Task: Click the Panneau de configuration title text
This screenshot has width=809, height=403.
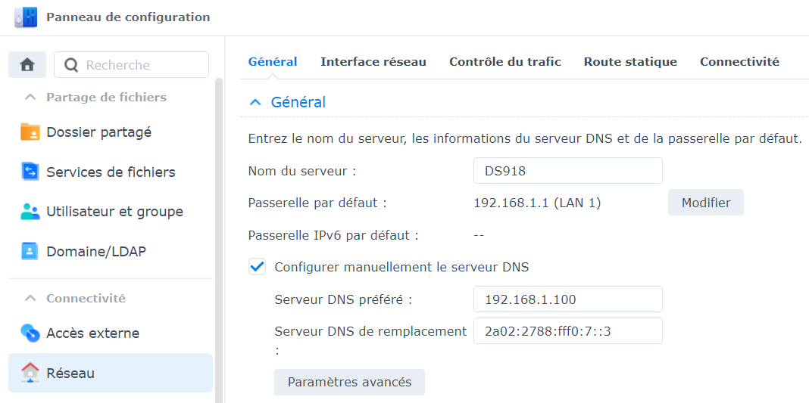Action: [x=128, y=17]
